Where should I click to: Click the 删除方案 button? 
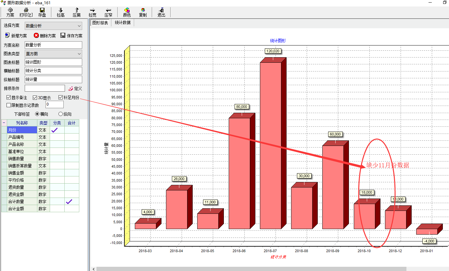tap(45, 36)
